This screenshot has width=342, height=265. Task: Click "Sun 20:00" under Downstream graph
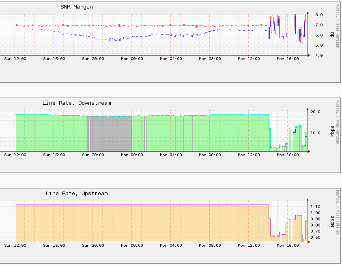click(x=93, y=155)
